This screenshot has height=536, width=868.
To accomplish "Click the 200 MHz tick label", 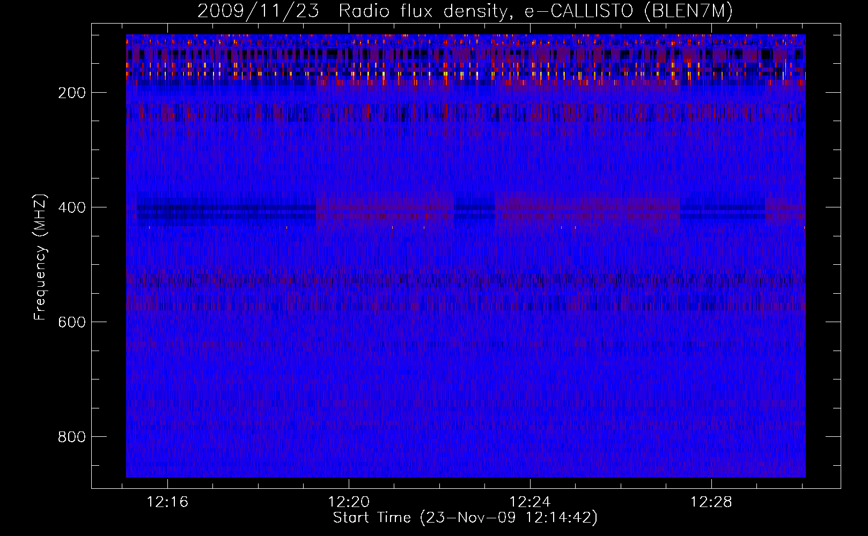I will click(72, 93).
